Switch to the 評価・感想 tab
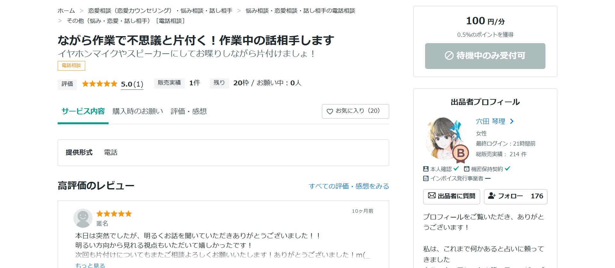Screen dimensions: 615x268 pos(188,111)
